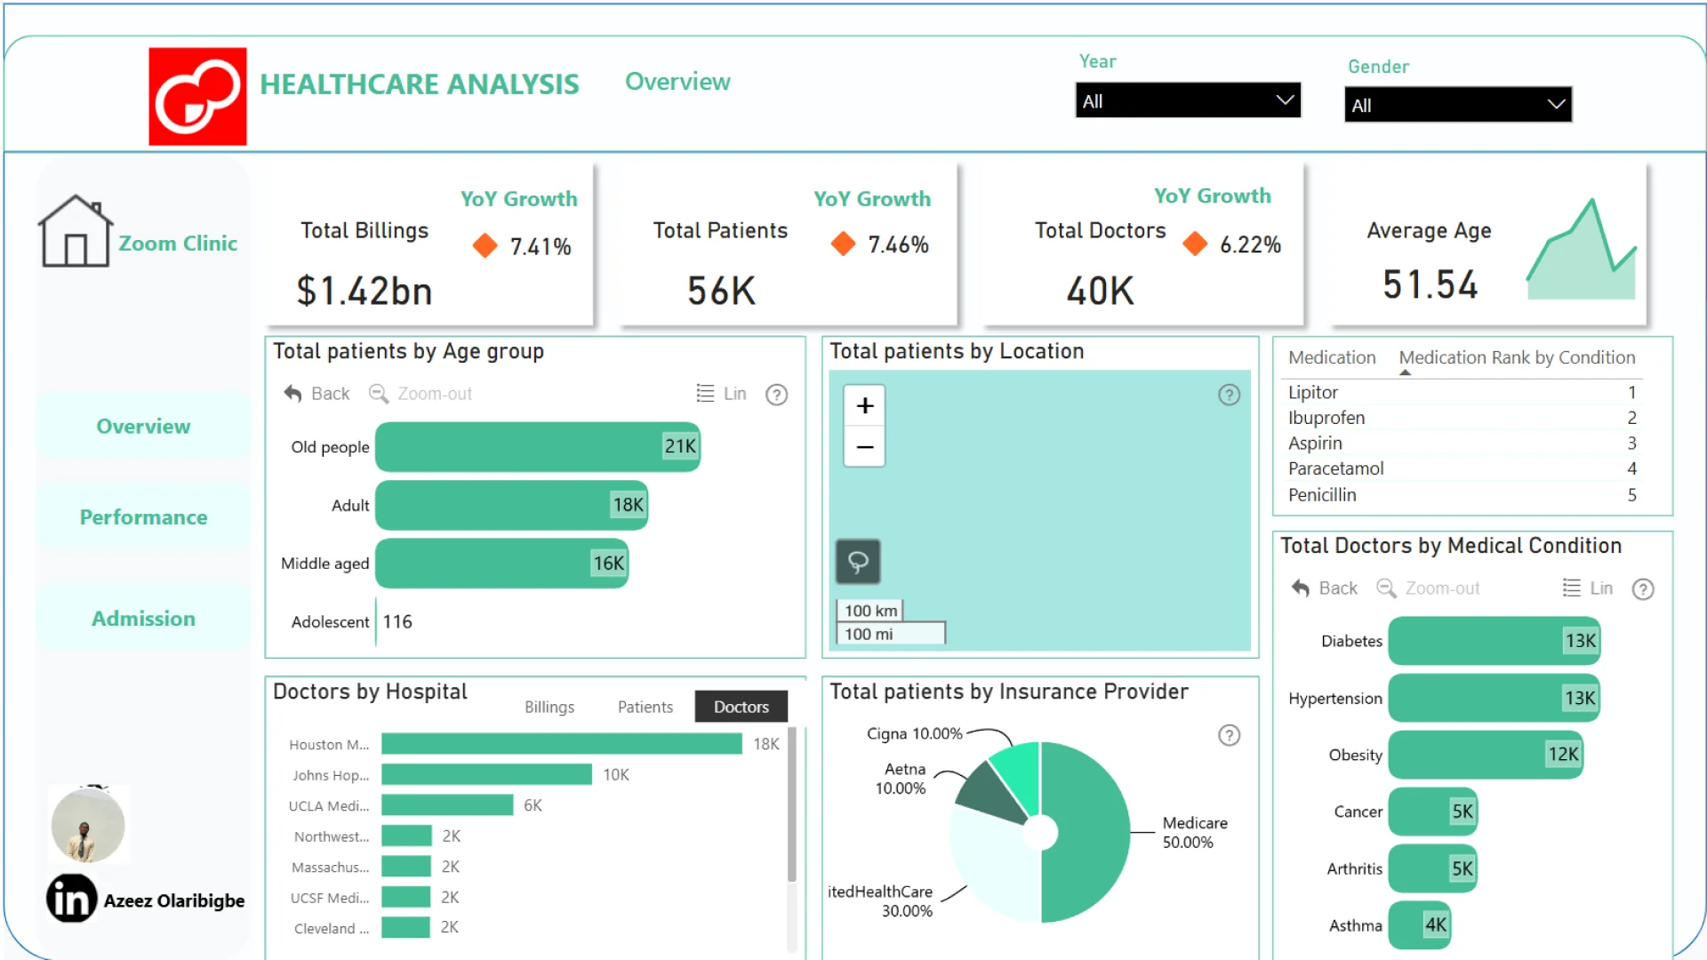Image resolution: width=1707 pixels, height=960 pixels.
Task: Toggle Lin scale on Age group chart
Action: pyautogui.click(x=722, y=394)
